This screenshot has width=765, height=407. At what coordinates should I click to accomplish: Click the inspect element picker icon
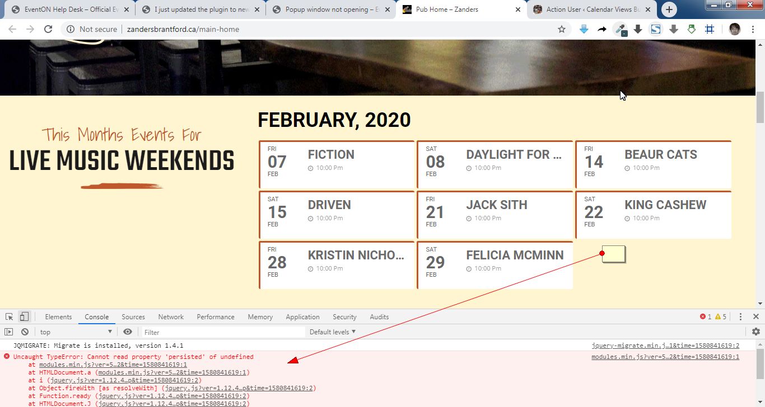[10, 317]
